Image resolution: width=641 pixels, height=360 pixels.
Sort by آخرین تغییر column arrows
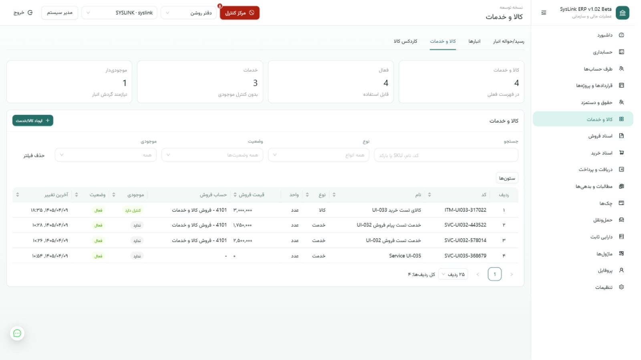(18, 195)
